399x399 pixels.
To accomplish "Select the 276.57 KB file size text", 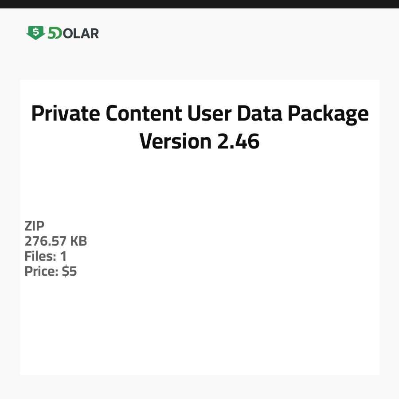I will coord(56,241).
